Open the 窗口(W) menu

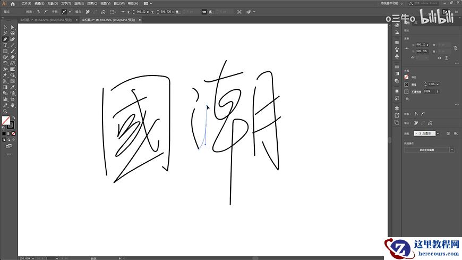119,4
